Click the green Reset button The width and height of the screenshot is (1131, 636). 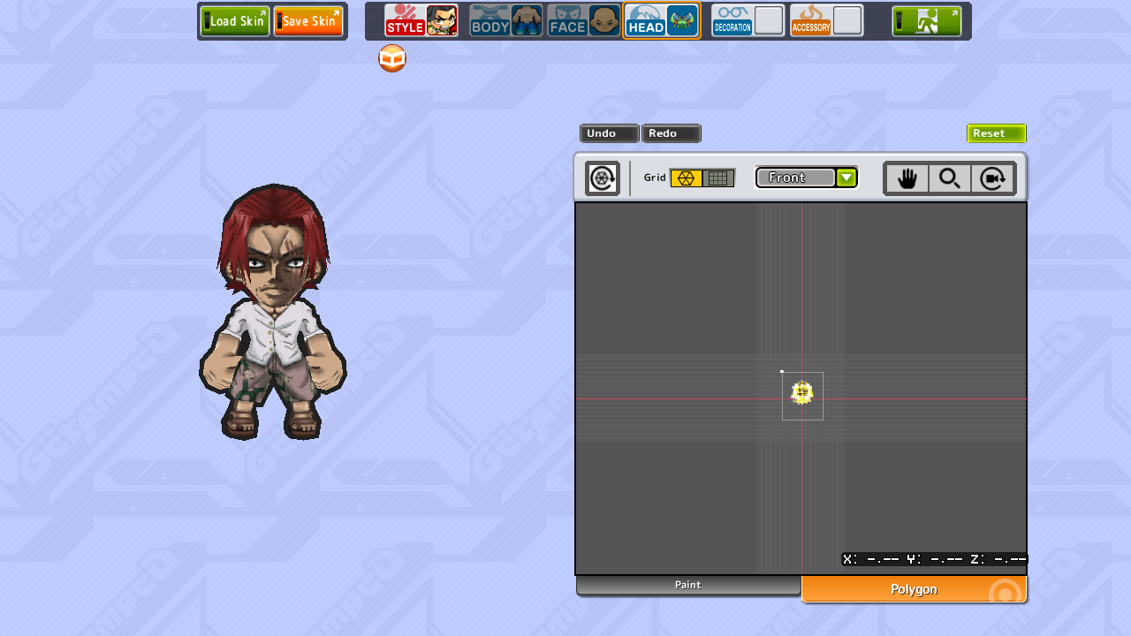[997, 133]
